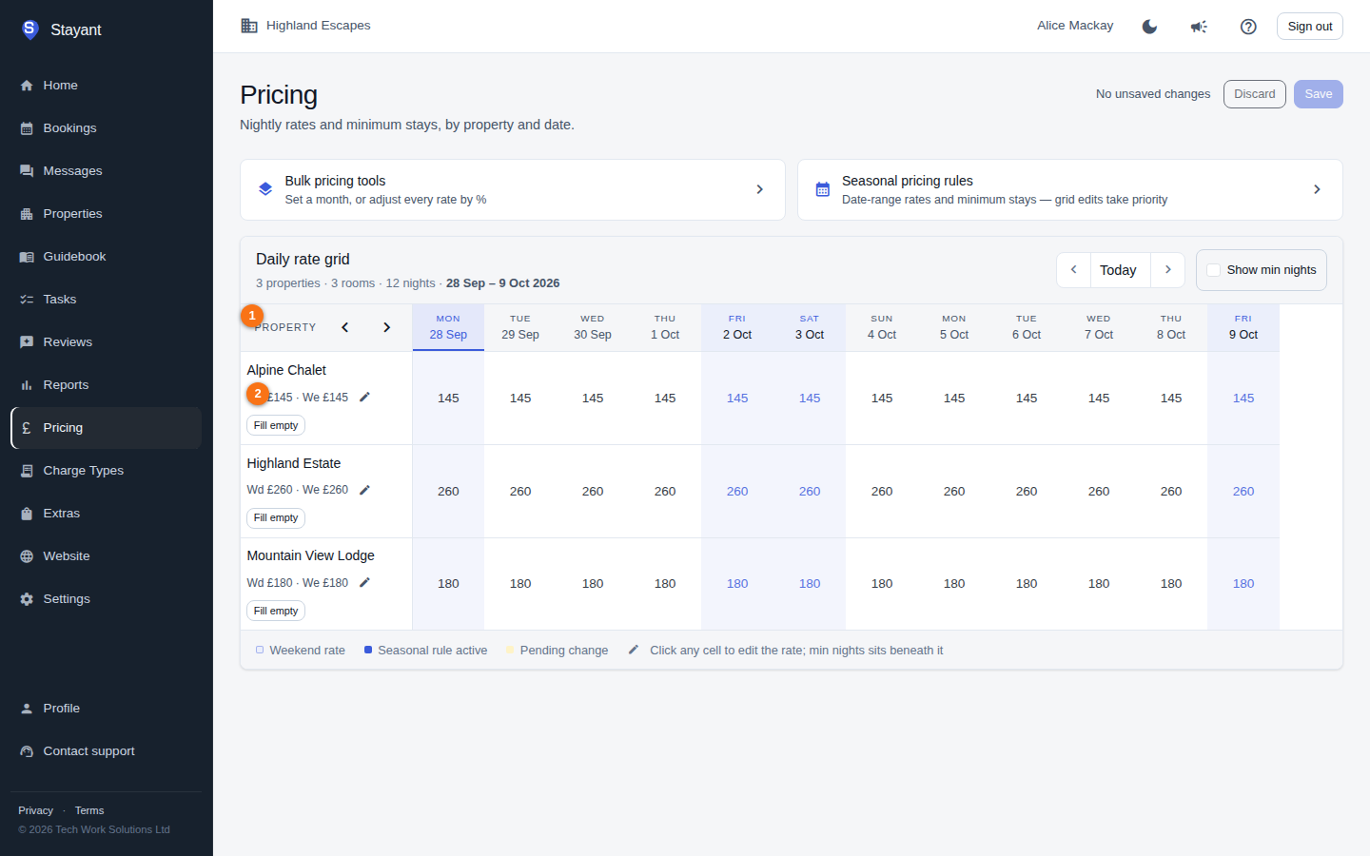Enable the Show min nights checkbox

click(1214, 270)
